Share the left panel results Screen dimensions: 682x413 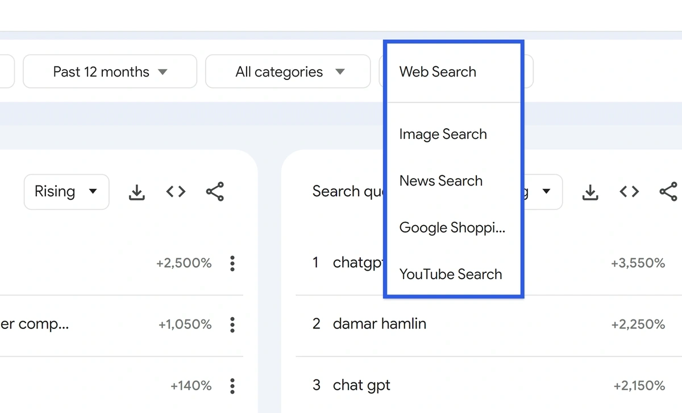215,192
